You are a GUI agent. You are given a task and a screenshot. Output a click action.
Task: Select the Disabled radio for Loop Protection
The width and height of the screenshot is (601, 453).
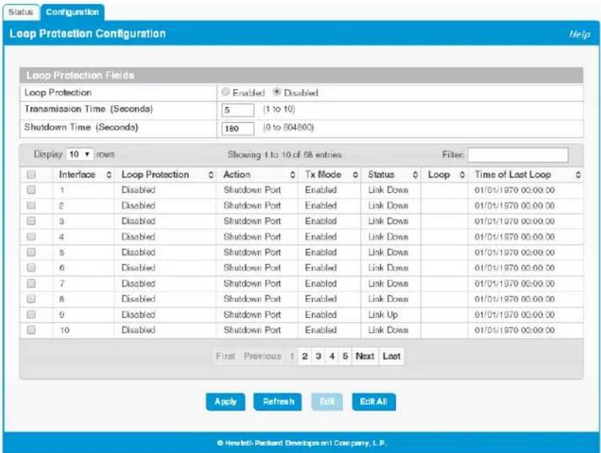(x=277, y=92)
